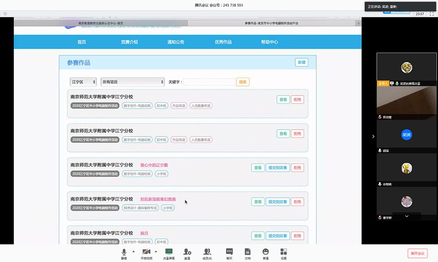
Task: Click 提交到区赛 for 对抗新冠病毒幻想画
Action: click(278, 202)
